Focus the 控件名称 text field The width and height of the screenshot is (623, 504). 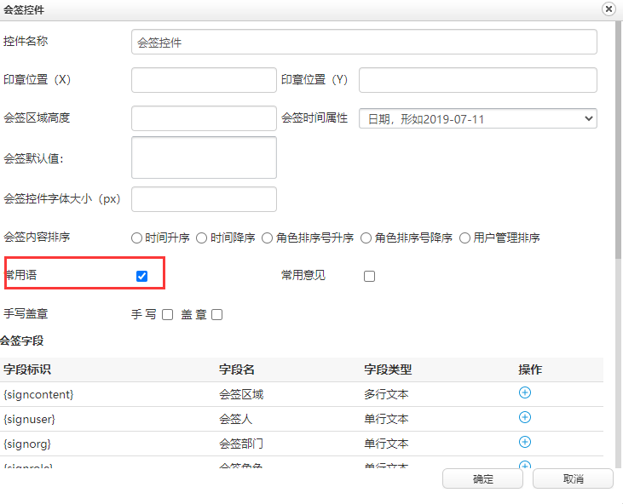coord(364,42)
